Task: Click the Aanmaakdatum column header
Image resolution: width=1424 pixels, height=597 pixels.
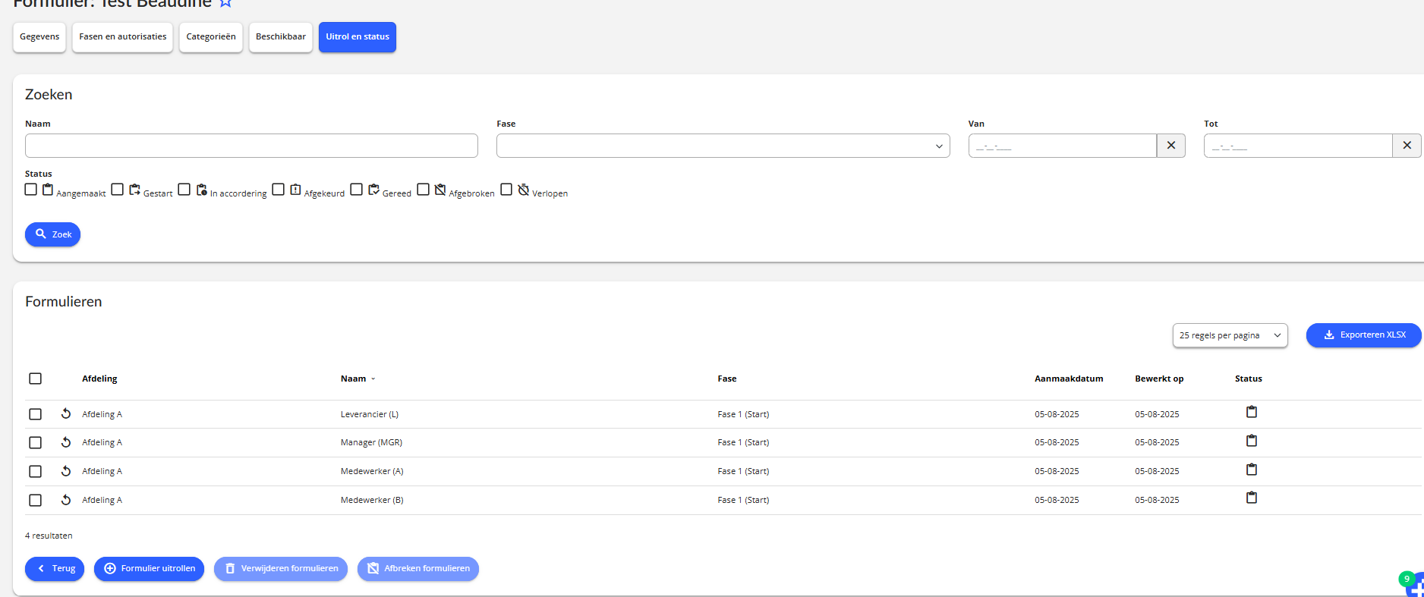Action: pyautogui.click(x=1069, y=379)
